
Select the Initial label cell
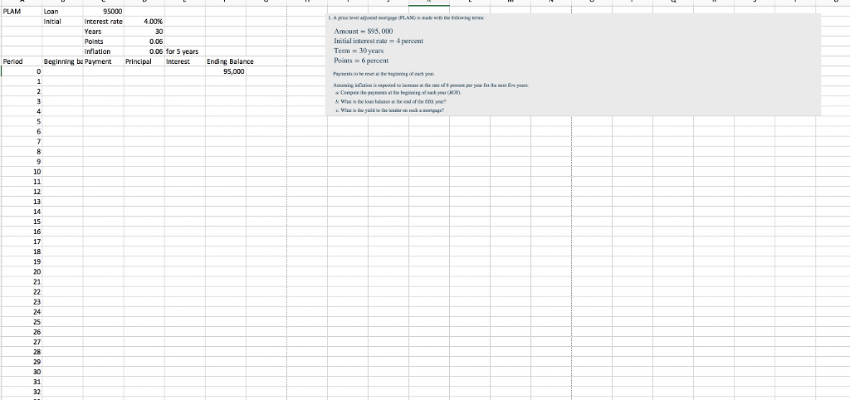(62, 21)
